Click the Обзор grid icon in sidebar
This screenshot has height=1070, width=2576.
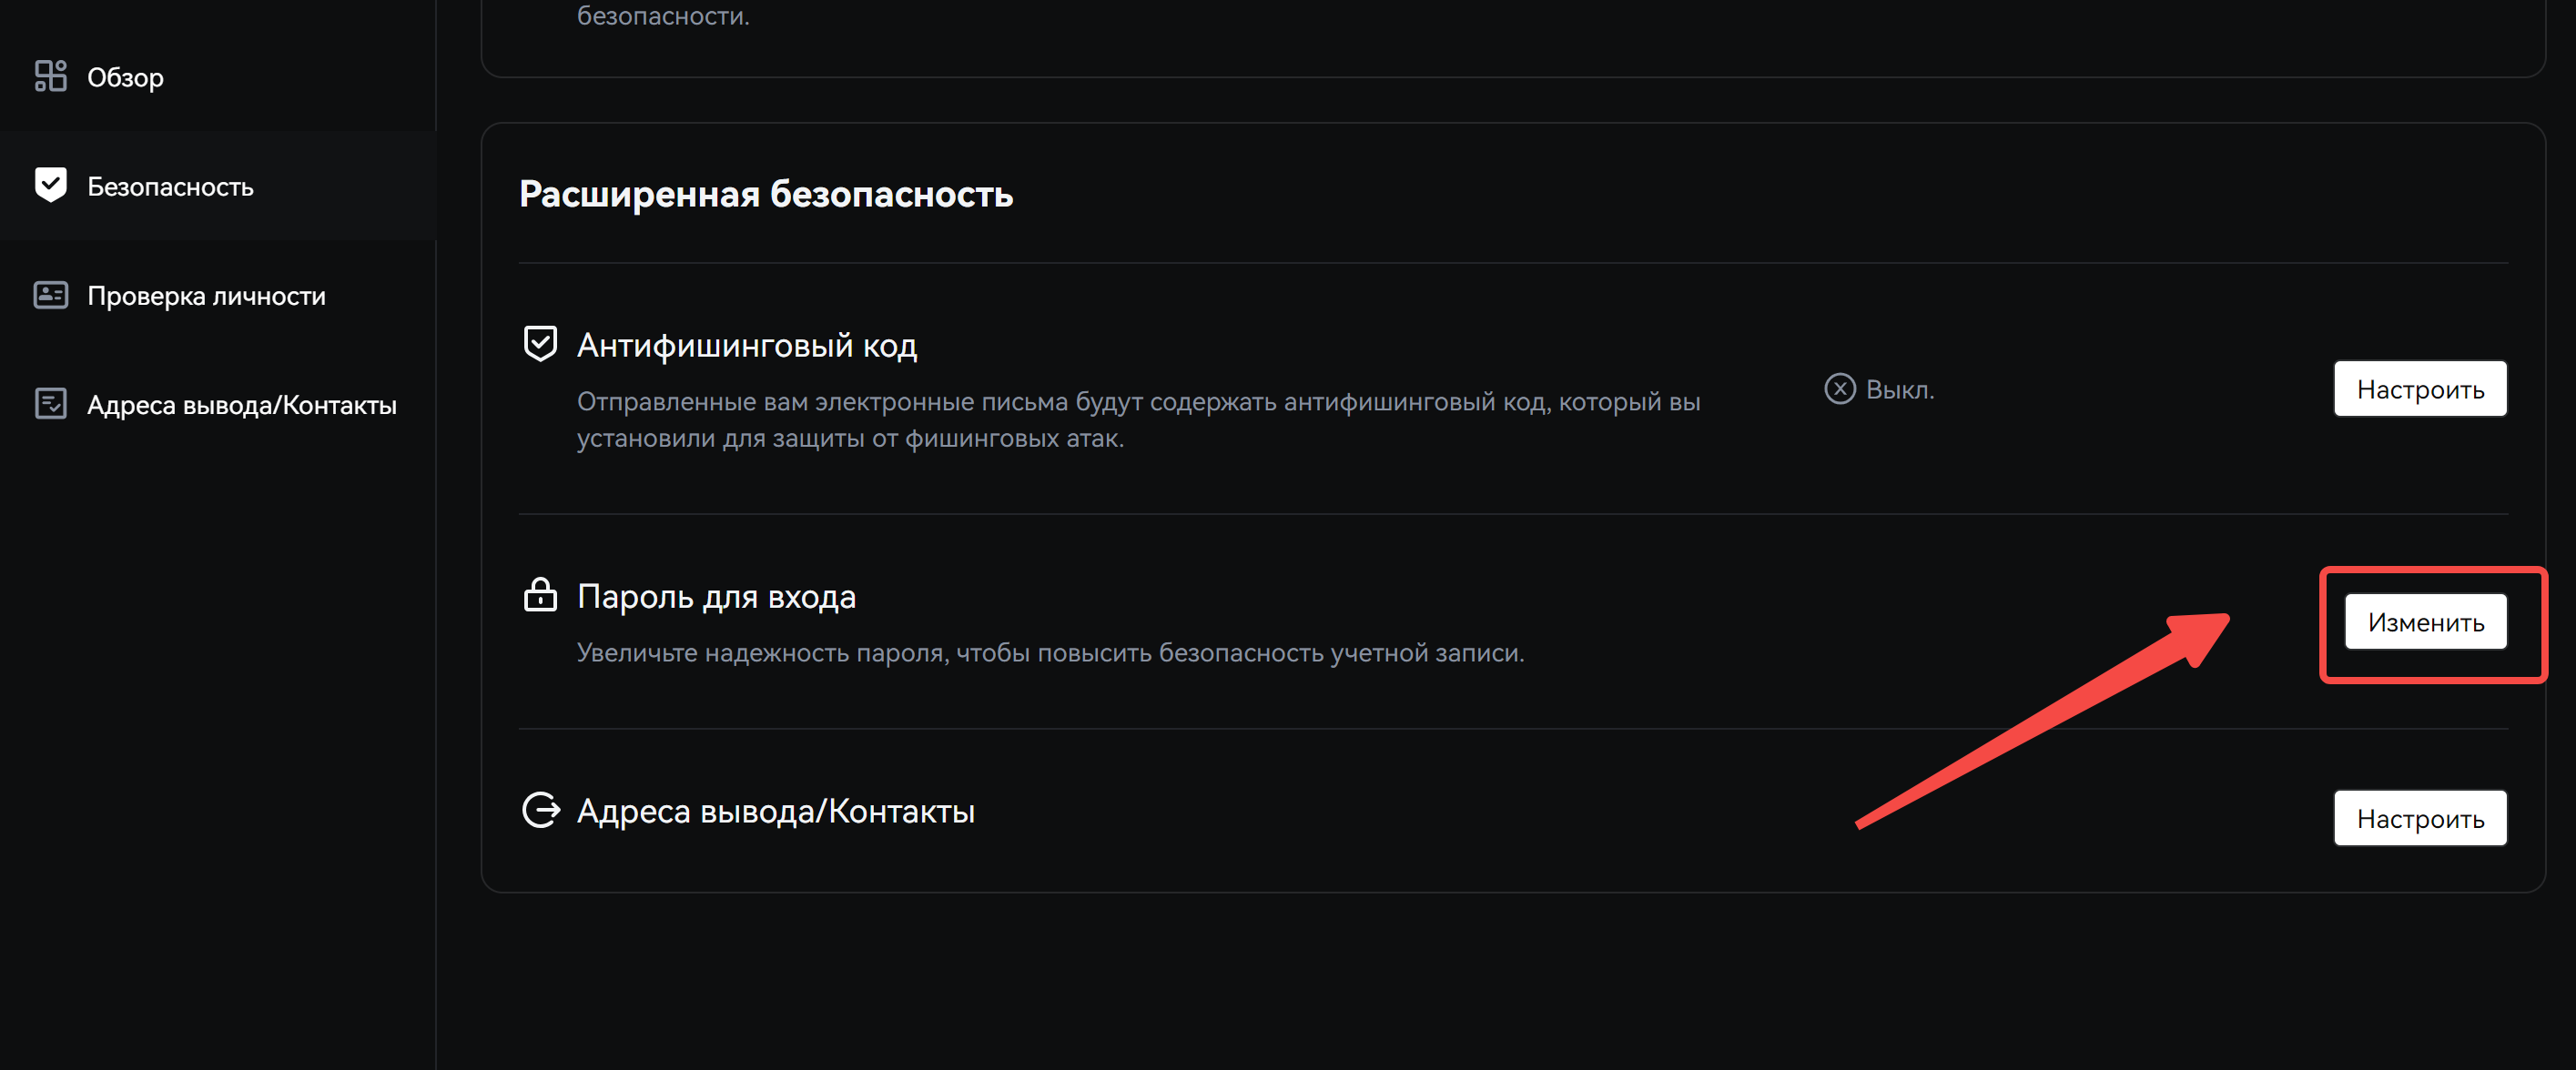(x=50, y=76)
